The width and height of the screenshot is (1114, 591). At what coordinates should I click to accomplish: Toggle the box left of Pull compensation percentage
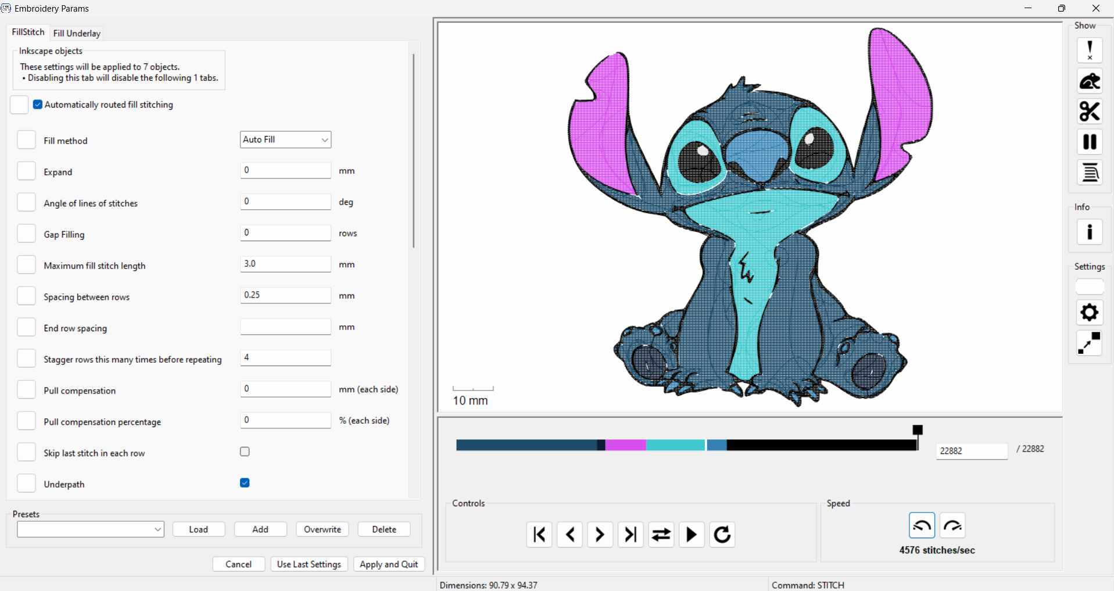coord(26,421)
